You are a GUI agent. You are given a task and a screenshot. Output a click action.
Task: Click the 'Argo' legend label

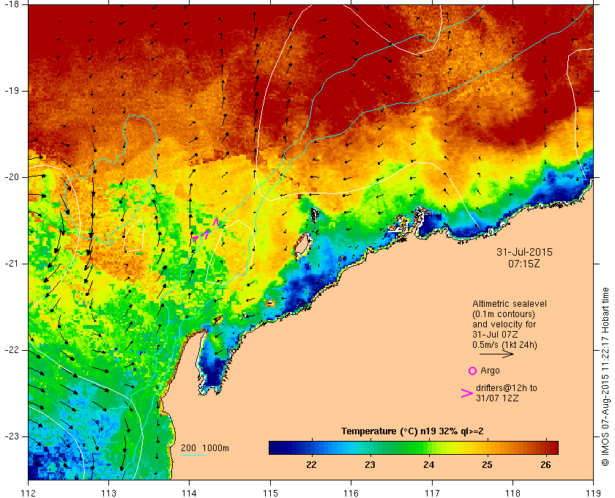(x=490, y=371)
